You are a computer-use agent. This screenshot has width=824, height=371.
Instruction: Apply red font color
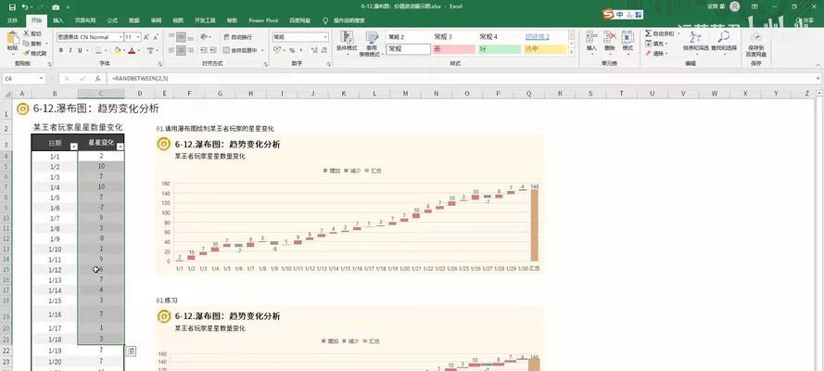(132, 50)
